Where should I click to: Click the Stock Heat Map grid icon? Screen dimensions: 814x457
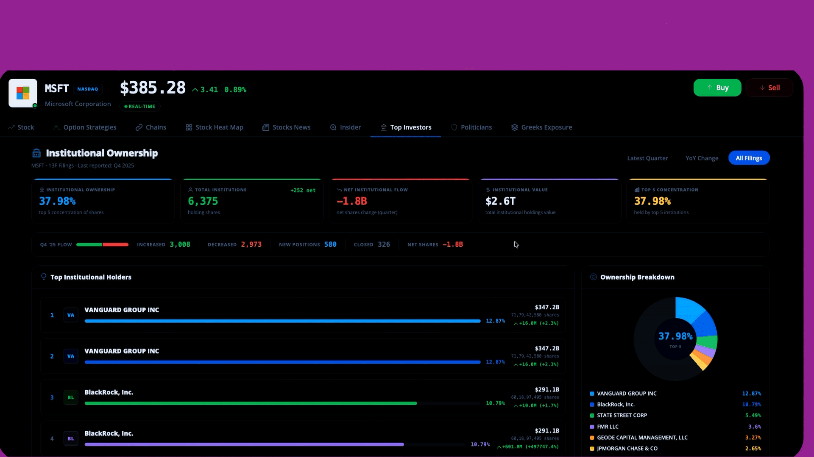click(x=189, y=127)
